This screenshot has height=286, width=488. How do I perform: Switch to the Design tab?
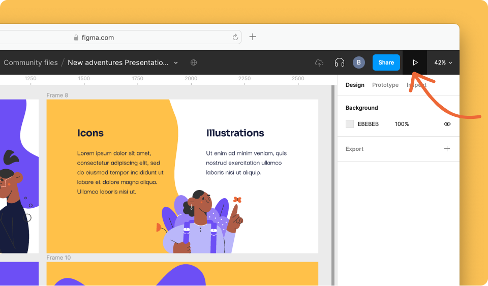pos(355,85)
